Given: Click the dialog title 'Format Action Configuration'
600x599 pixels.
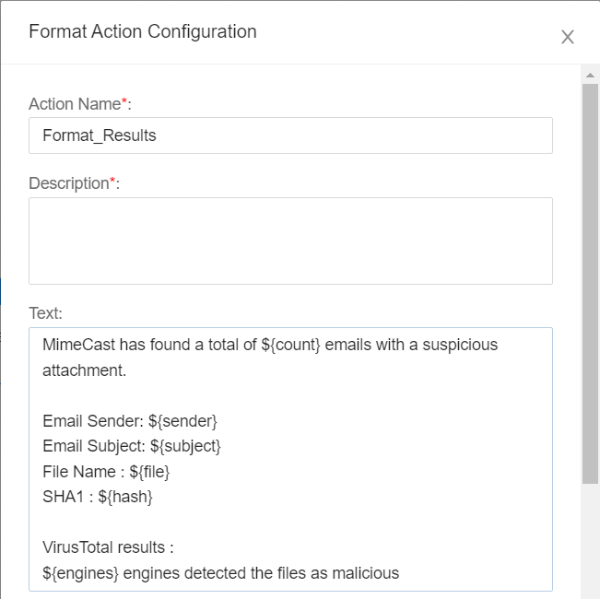Looking at the screenshot, I should click(x=143, y=32).
